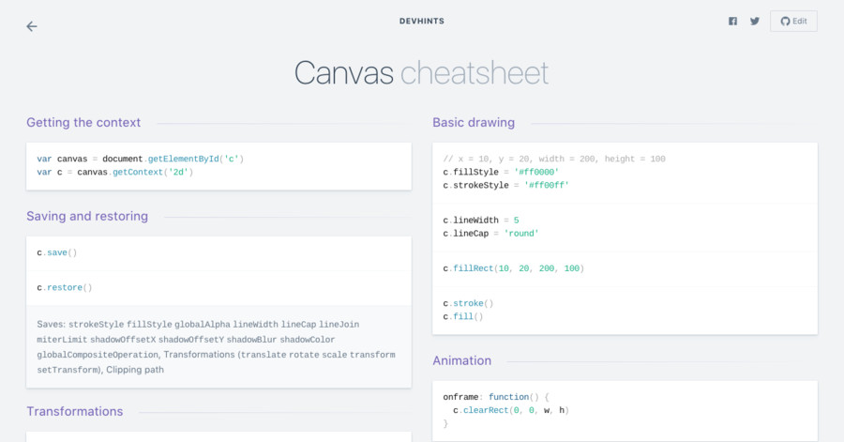Click the c.stroke() code line
844x442 pixels.
pyautogui.click(x=468, y=303)
